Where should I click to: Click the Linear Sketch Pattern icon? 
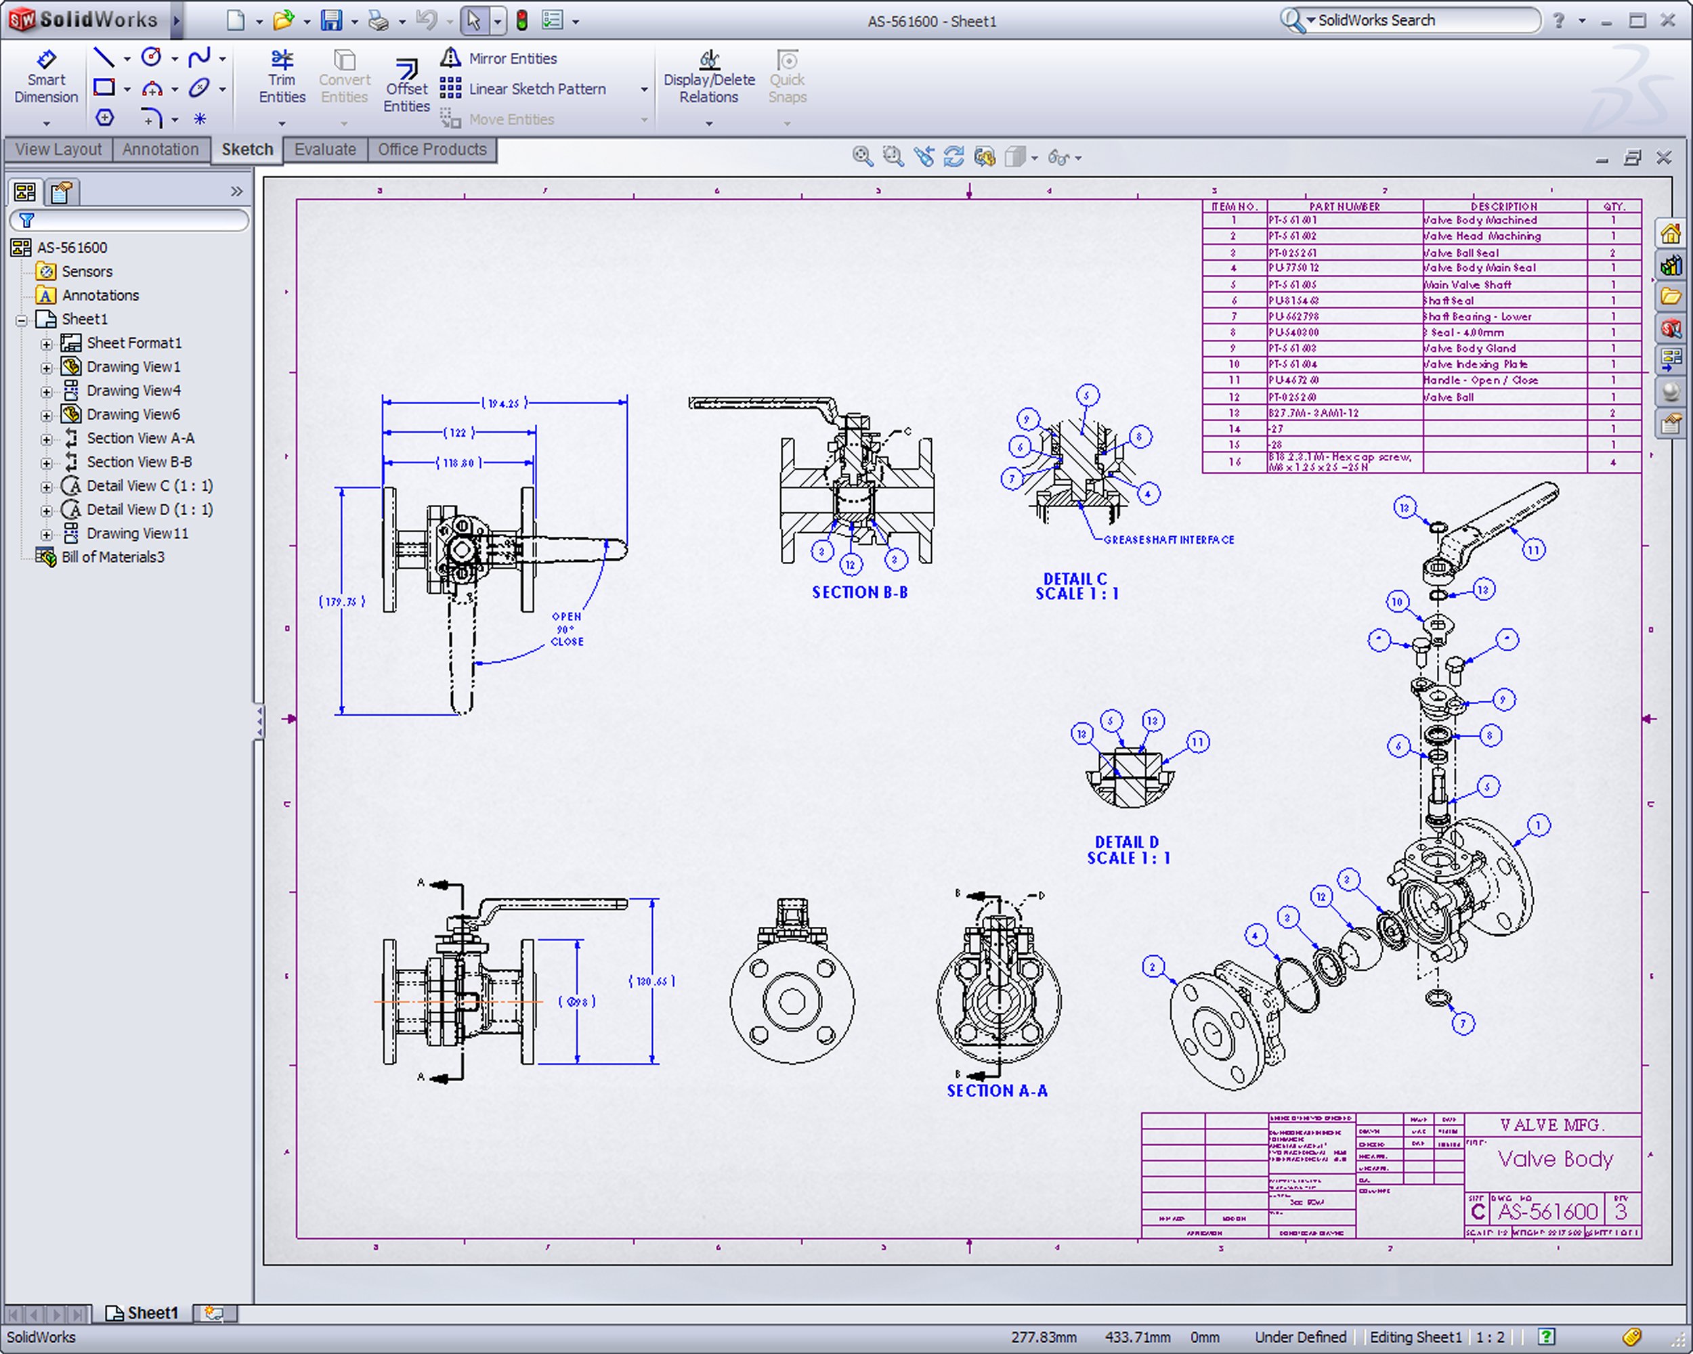[x=451, y=89]
